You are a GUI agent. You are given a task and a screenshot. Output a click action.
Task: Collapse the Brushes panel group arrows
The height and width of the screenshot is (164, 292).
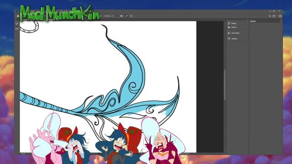coord(281,19)
